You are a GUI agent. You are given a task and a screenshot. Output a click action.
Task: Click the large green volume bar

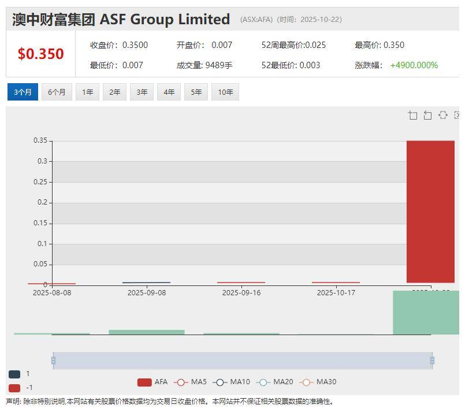[x=426, y=313]
